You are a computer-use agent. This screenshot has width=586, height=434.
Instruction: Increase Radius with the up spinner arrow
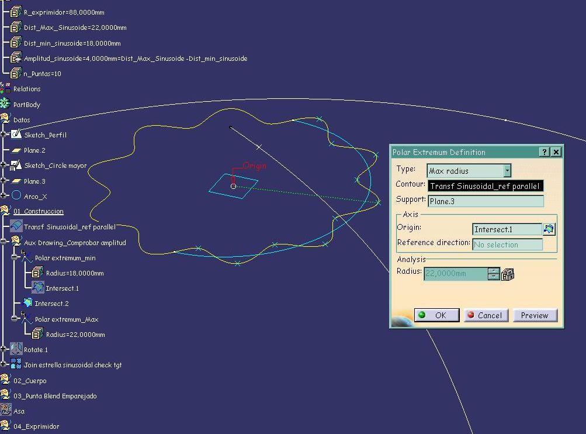coord(494,271)
